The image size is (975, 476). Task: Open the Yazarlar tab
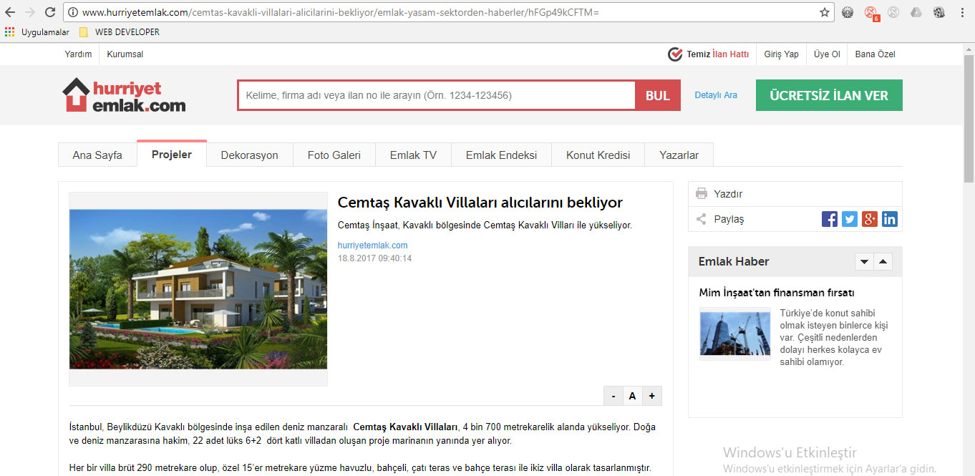[x=679, y=155]
